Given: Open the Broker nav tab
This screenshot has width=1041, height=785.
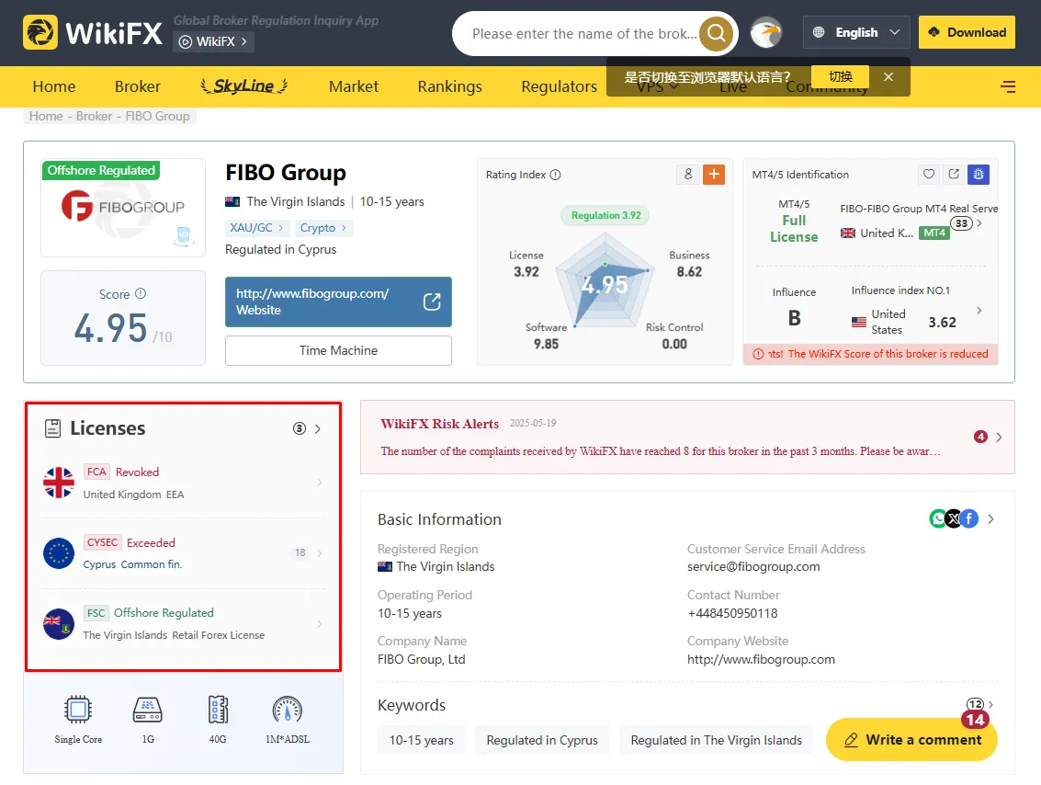Looking at the screenshot, I should point(138,86).
